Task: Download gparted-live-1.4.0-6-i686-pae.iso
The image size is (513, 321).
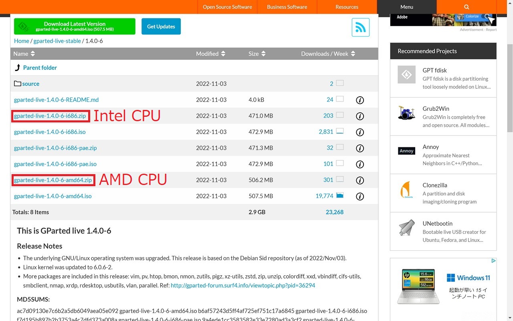Action: (55, 164)
